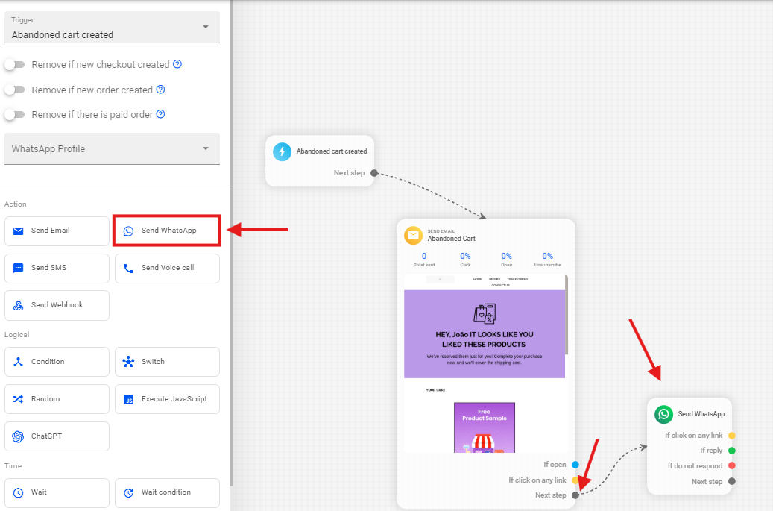
Task: Click the Send WhatsApp action button
Action: [166, 231]
